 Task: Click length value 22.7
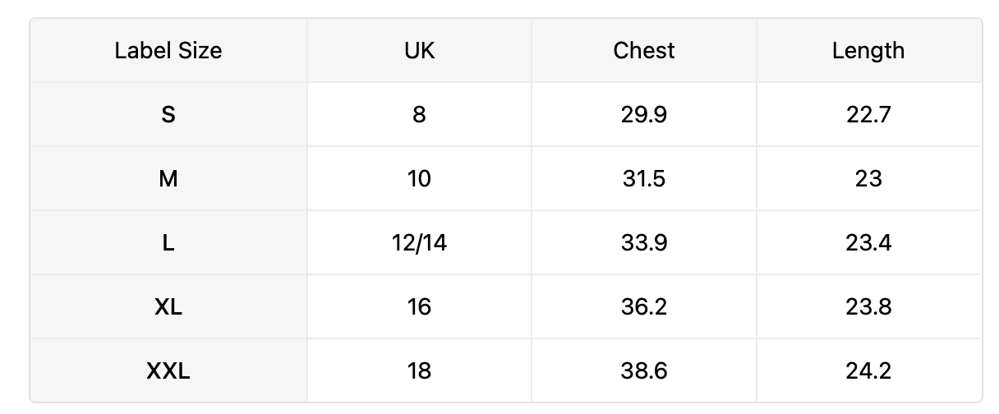pyautogui.click(x=868, y=114)
